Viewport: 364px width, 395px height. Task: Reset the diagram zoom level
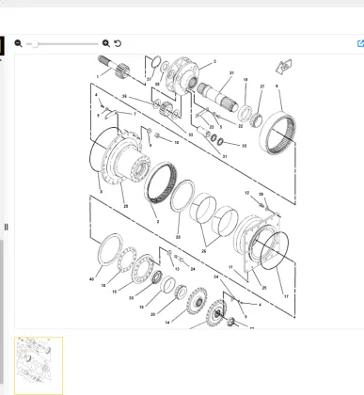click(x=118, y=43)
